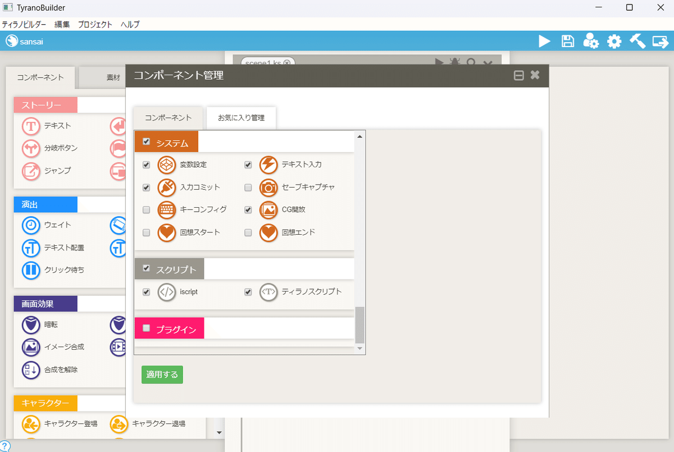Click the 回想エンド heart icon
The image size is (674, 452).
pos(268,232)
